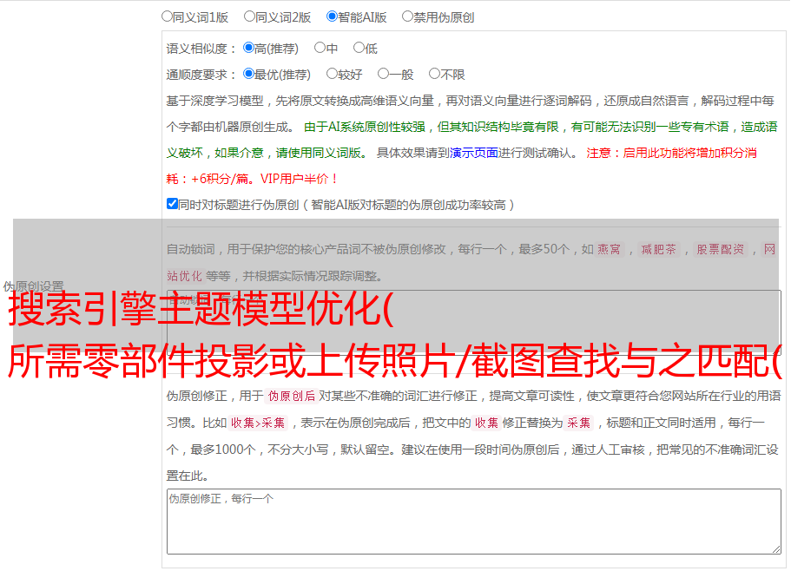Pick 不限 for 通顺度要求
The height and width of the screenshot is (571, 791).
pos(434,74)
